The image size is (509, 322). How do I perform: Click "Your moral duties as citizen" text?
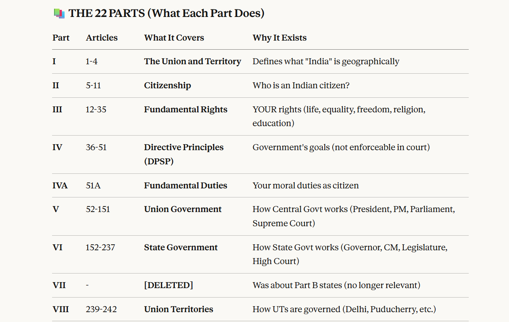[305, 186]
